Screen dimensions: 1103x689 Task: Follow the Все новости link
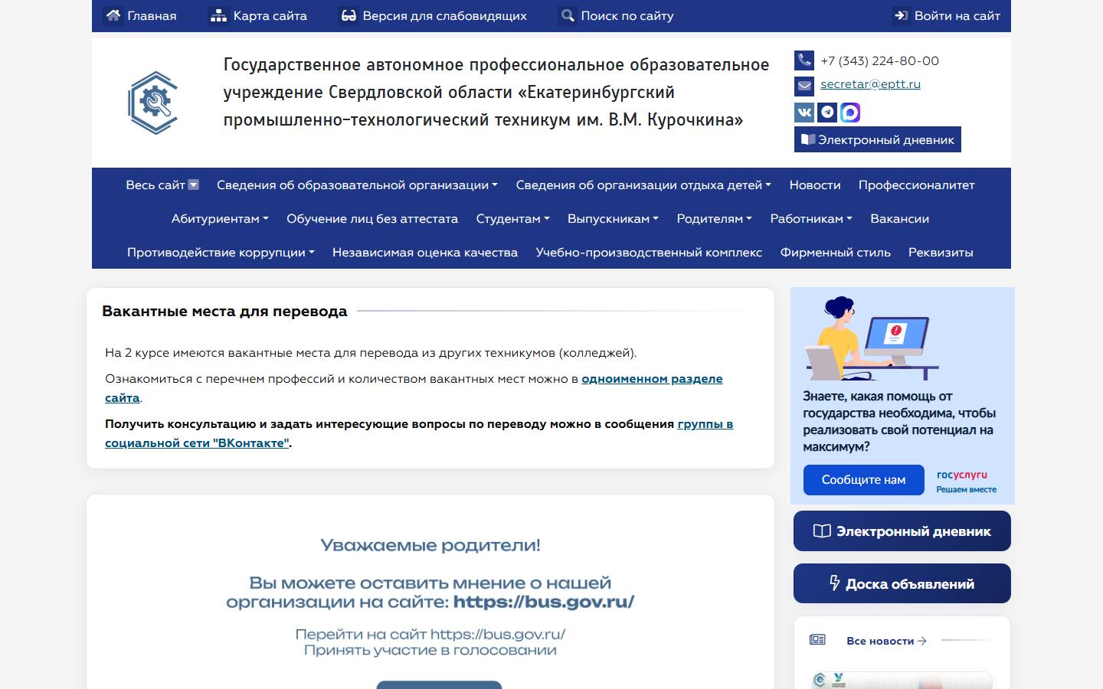[x=886, y=641]
